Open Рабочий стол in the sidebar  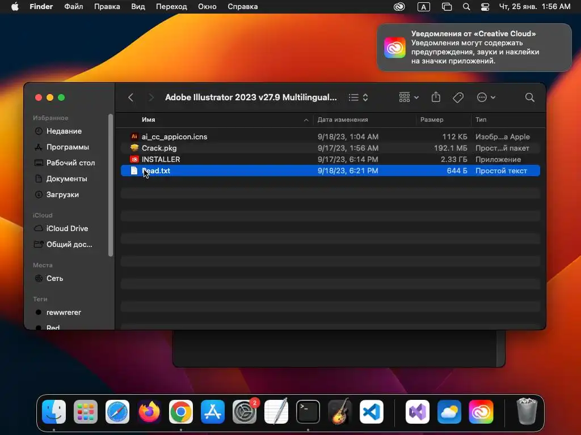[70, 163]
